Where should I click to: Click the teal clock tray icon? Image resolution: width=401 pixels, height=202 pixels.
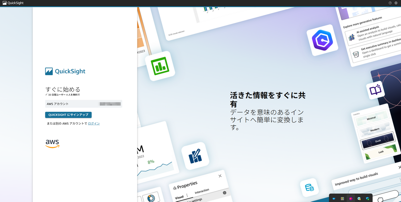point(359,198)
